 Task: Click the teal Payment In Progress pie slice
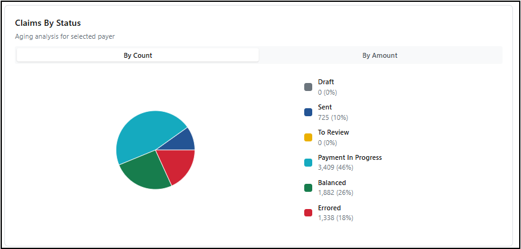[x=143, y=133]
